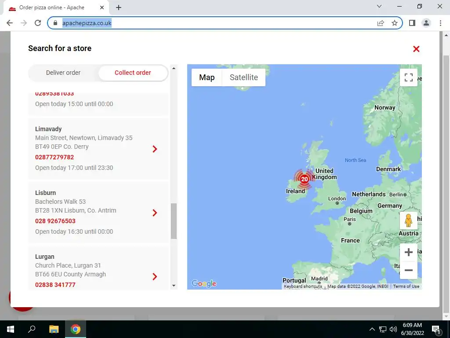This screenshot has width=450, height=338.
Task: View site information via lock icon
Action: coord(56,23)
